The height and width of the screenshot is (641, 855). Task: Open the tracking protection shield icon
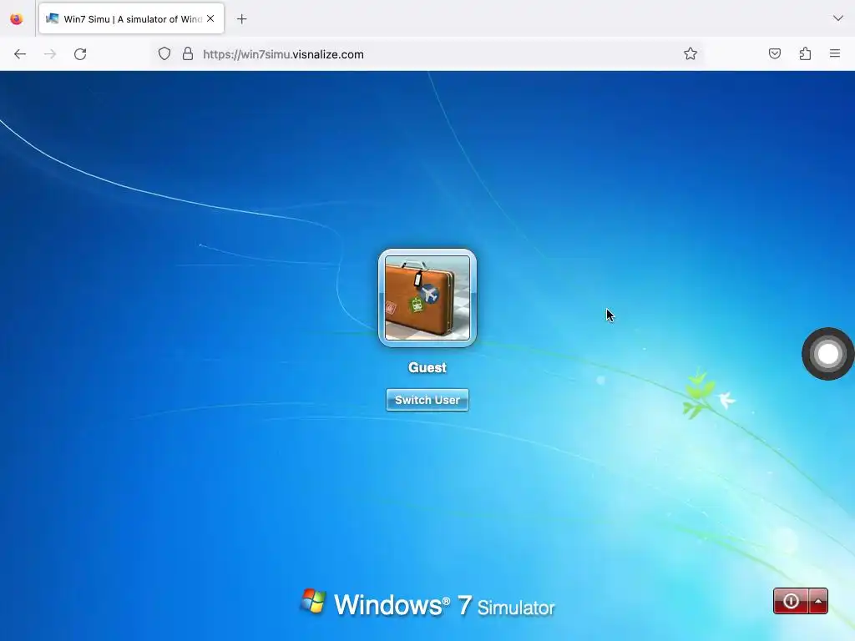[x=164, y=54]
